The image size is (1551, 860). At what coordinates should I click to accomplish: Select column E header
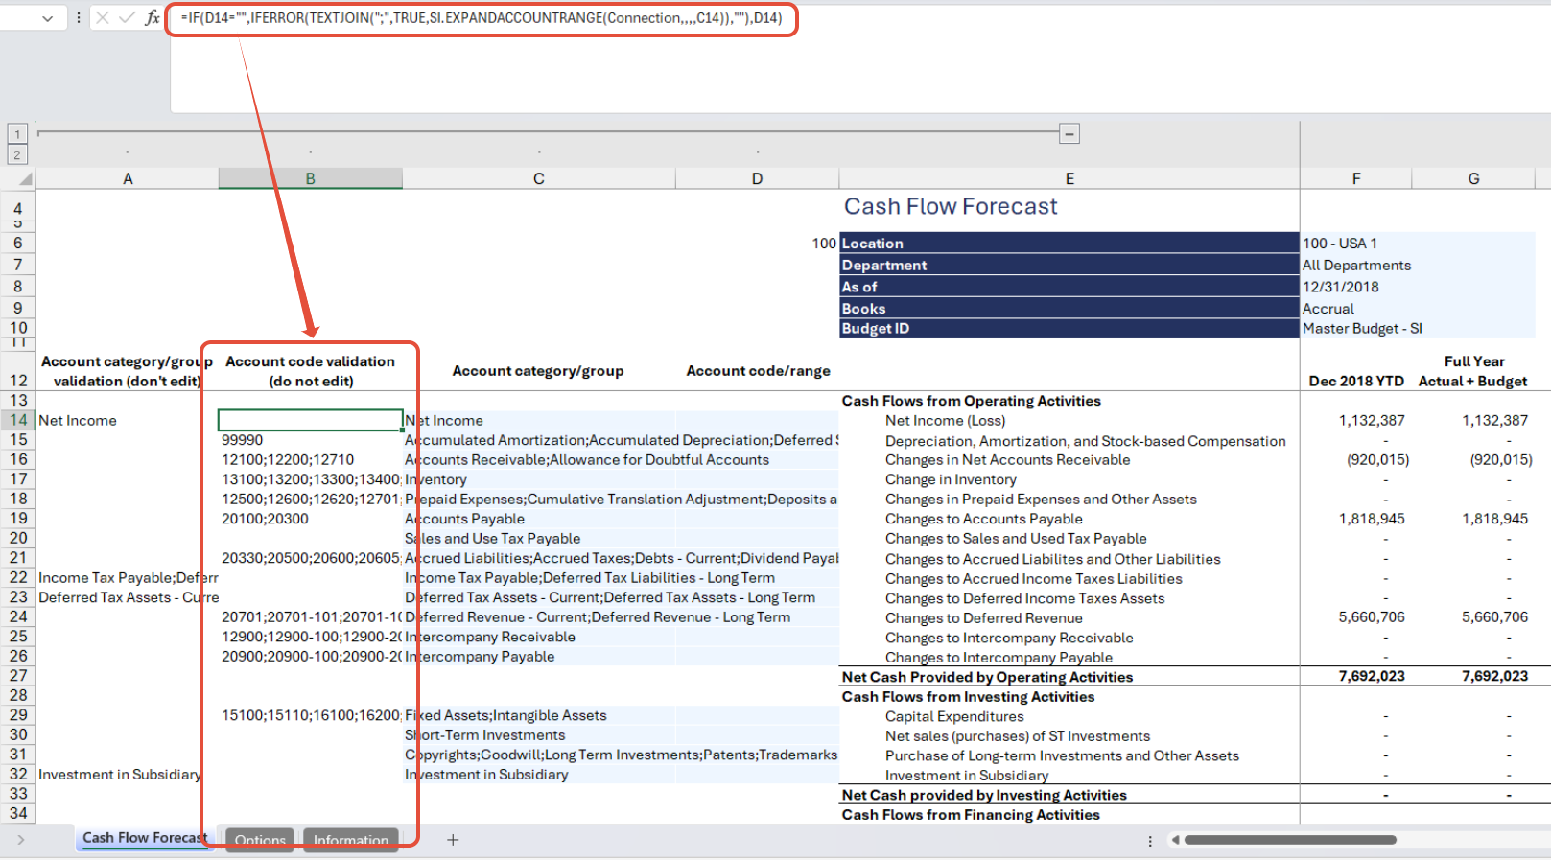[1069, 178]
